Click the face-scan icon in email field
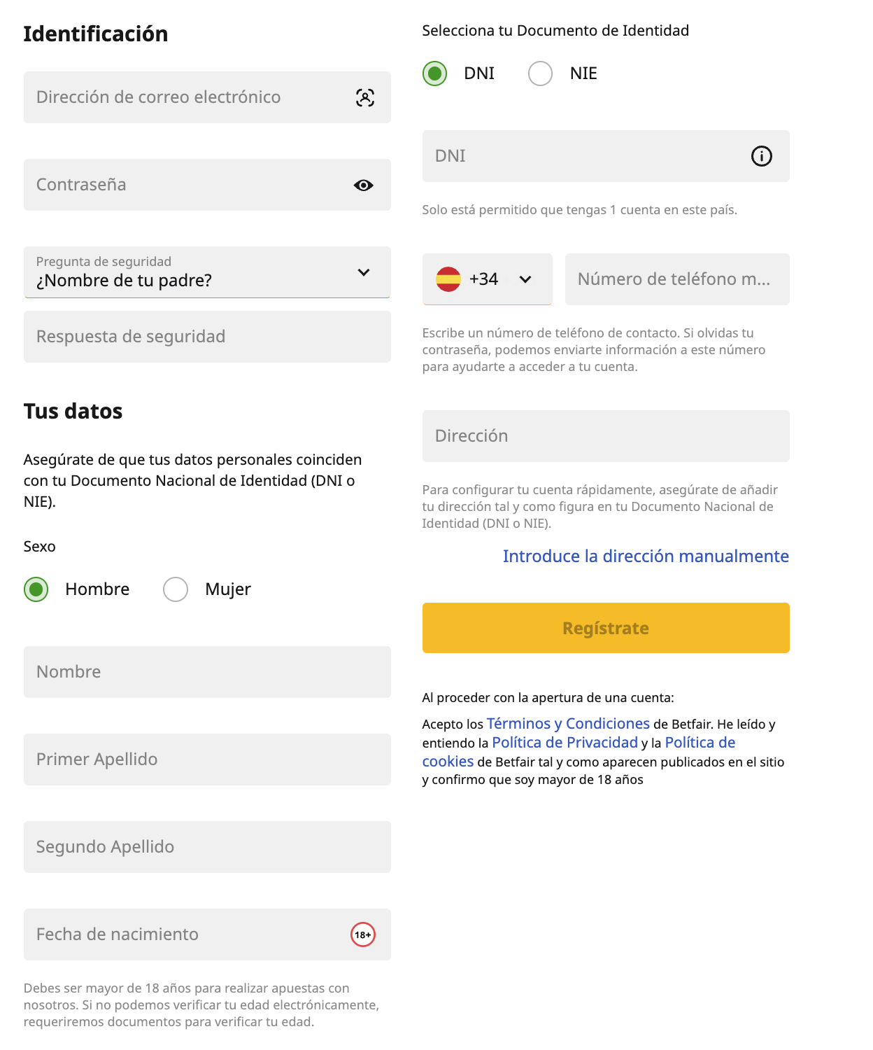This screenshot has height=1050, width=873. coord(365,97)
